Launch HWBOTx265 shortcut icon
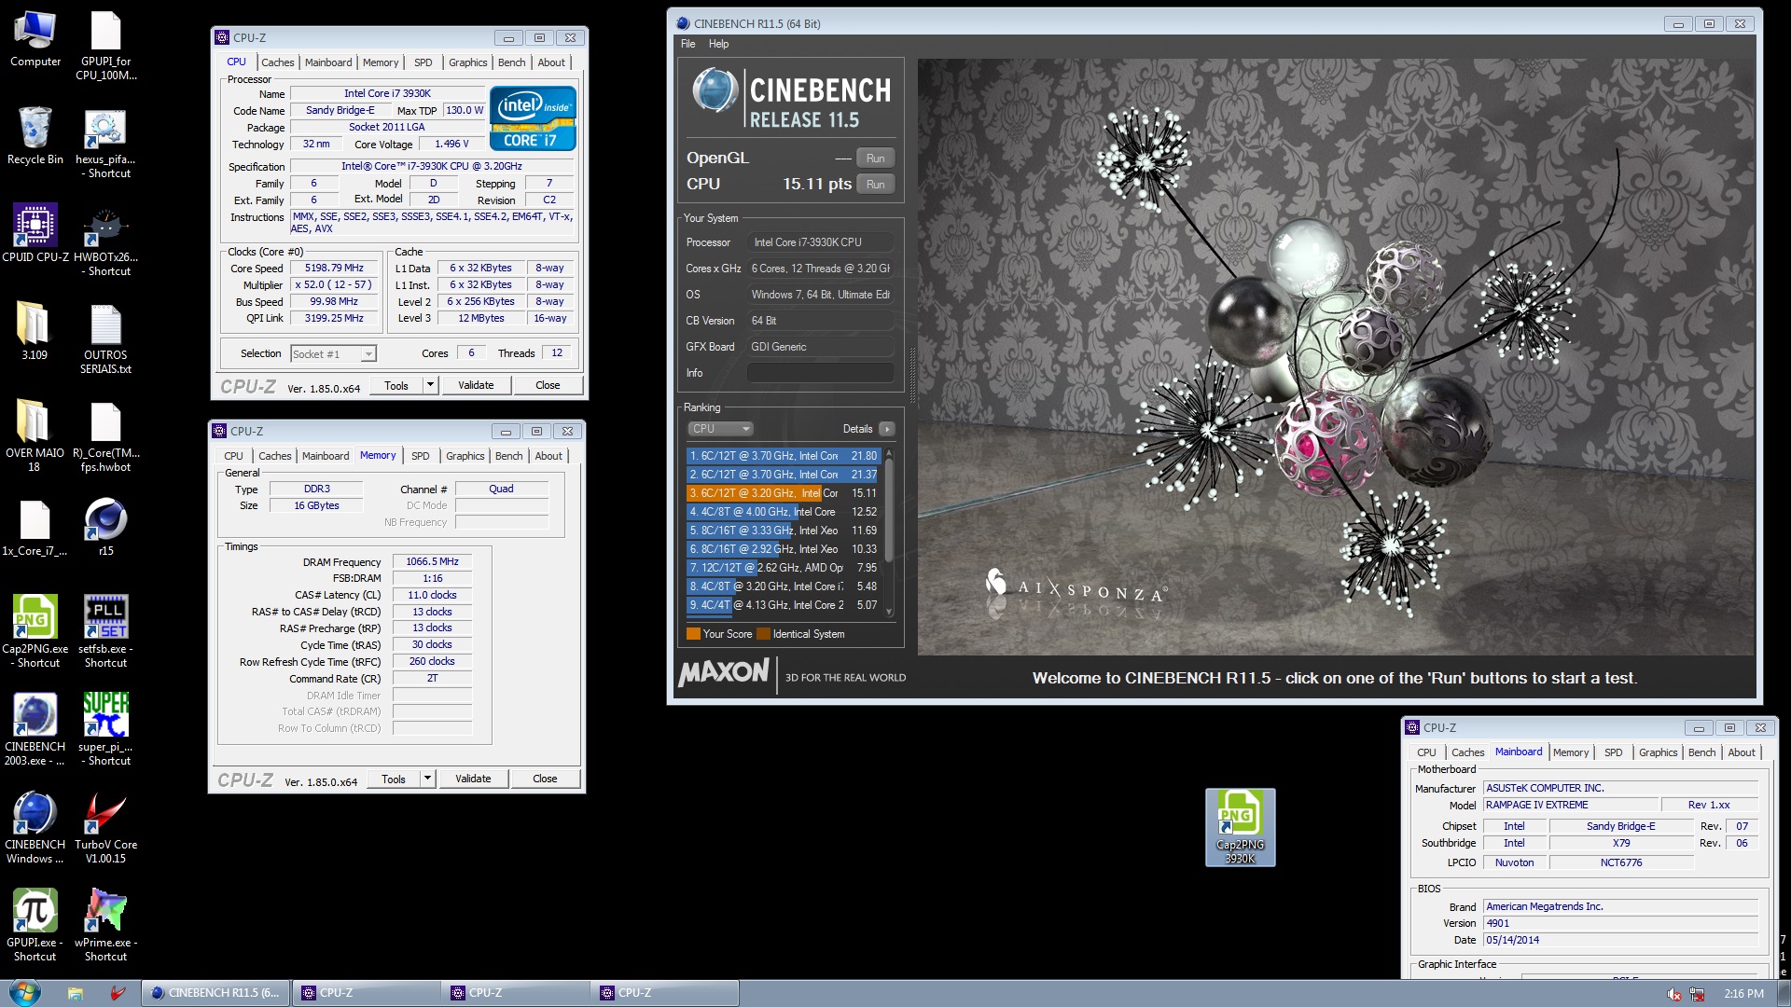Image resolution: width=1791 pixels, height=1007 pixels. (106, 241)
